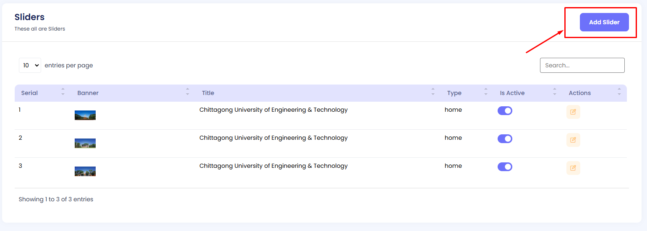Disable the active toggle for slider 1
This screenshot has width=647, height=231.
tap(505, 111)
